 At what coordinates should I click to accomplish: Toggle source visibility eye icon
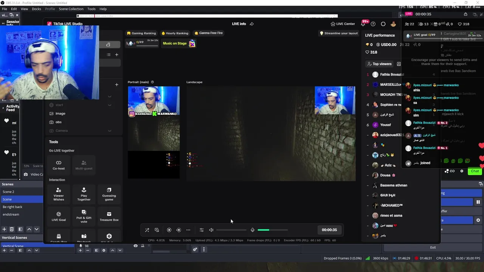[135, 246]
